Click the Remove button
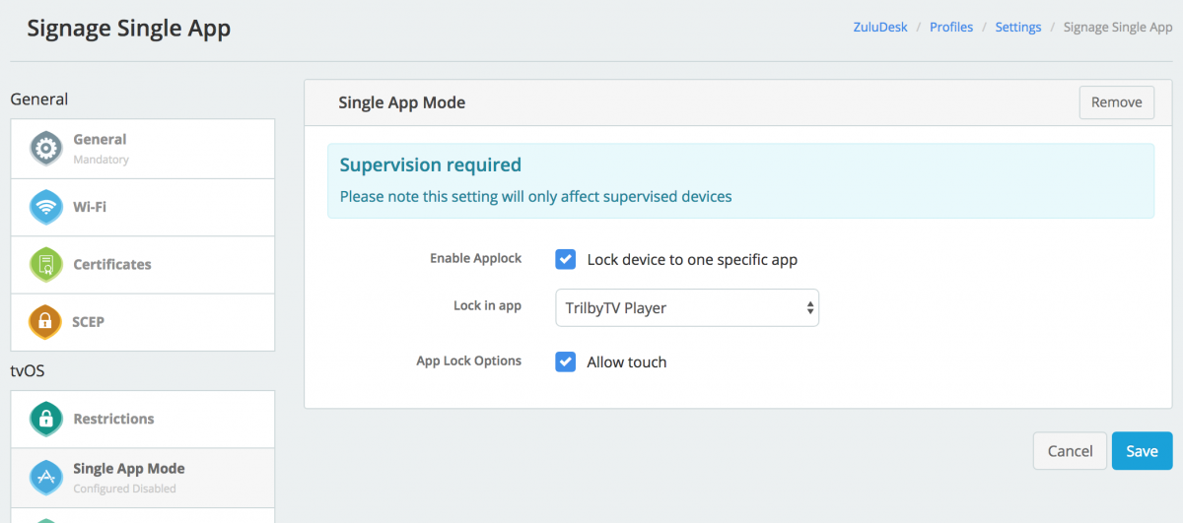 (1116, 102)
